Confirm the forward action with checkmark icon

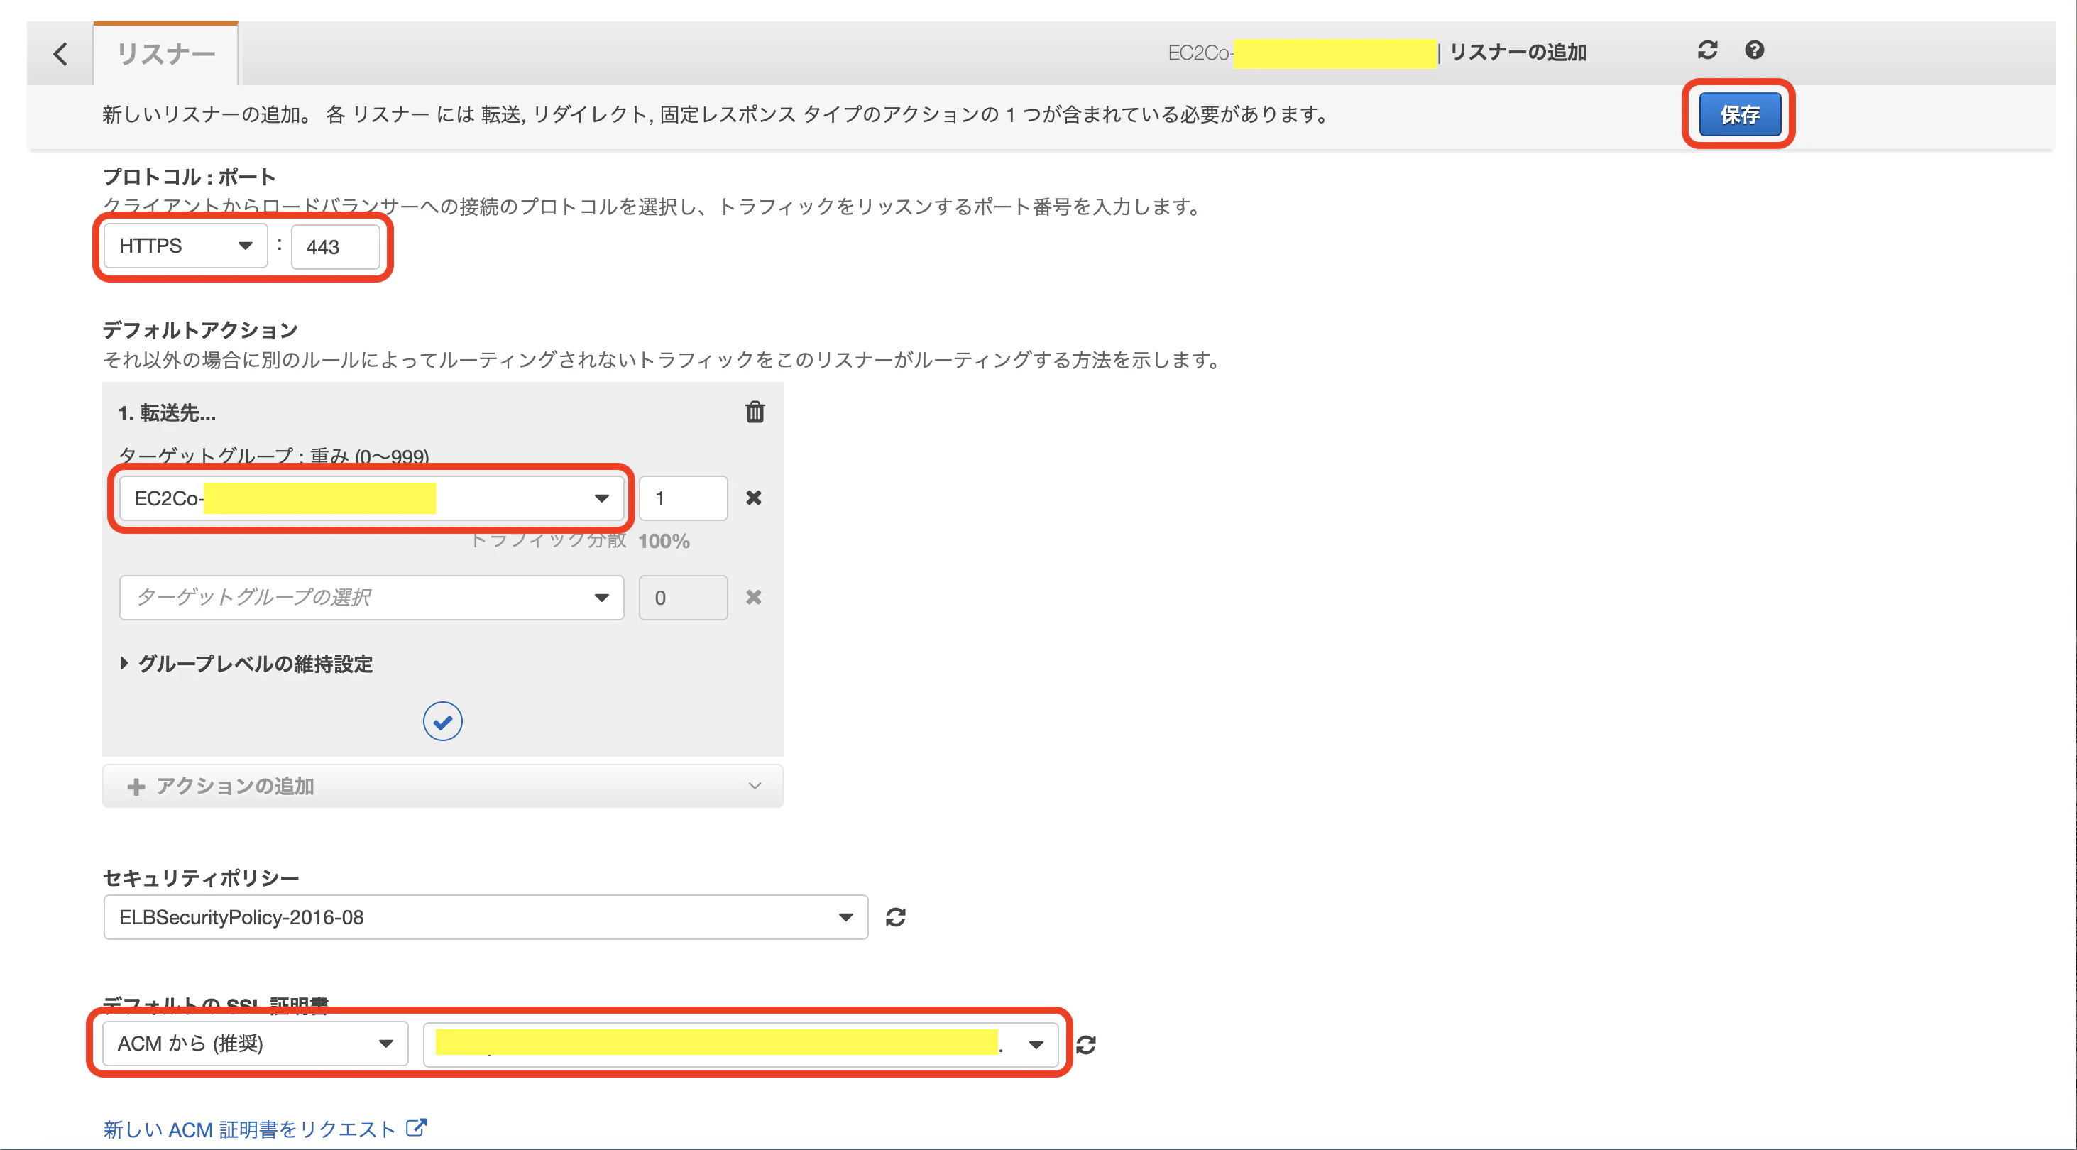click(x=443, y=721)
